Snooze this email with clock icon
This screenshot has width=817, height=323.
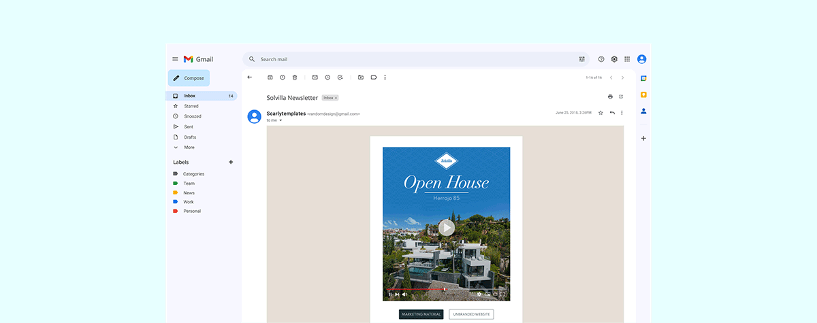(x=327, y=78)
